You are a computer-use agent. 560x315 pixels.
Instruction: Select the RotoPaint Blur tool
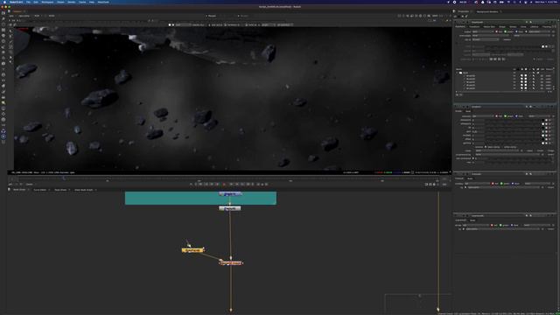tap(10, 57)
